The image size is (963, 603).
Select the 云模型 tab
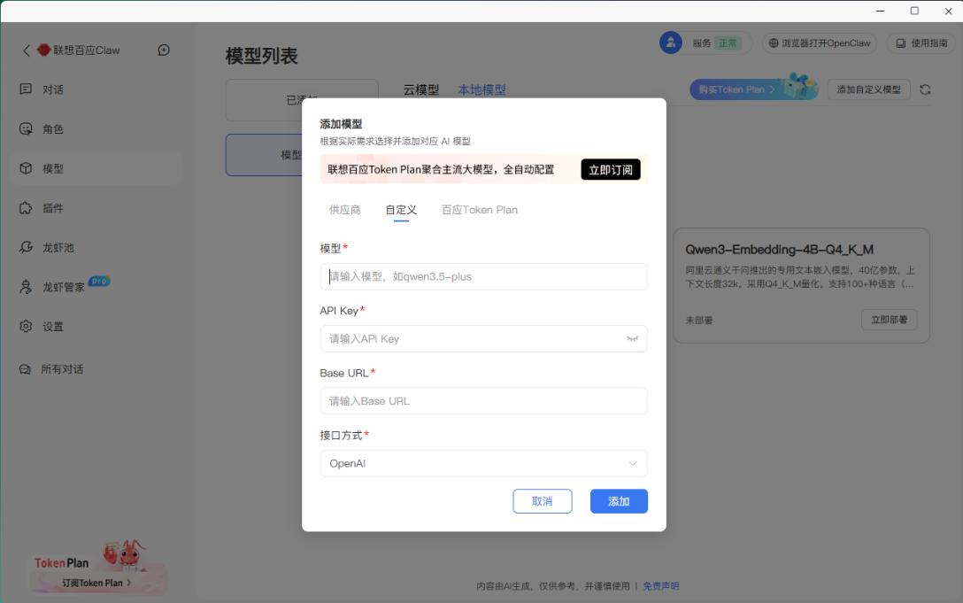(x=420, y=89)
